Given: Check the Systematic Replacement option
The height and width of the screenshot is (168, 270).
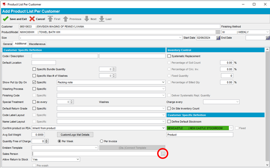Looking at the screenshot, I should click(x=169, y=56).
